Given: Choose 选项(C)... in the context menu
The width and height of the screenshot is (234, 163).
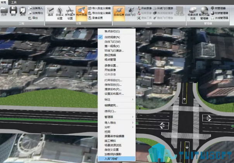Looking at the screenshot, I should (x=117, y=111).
